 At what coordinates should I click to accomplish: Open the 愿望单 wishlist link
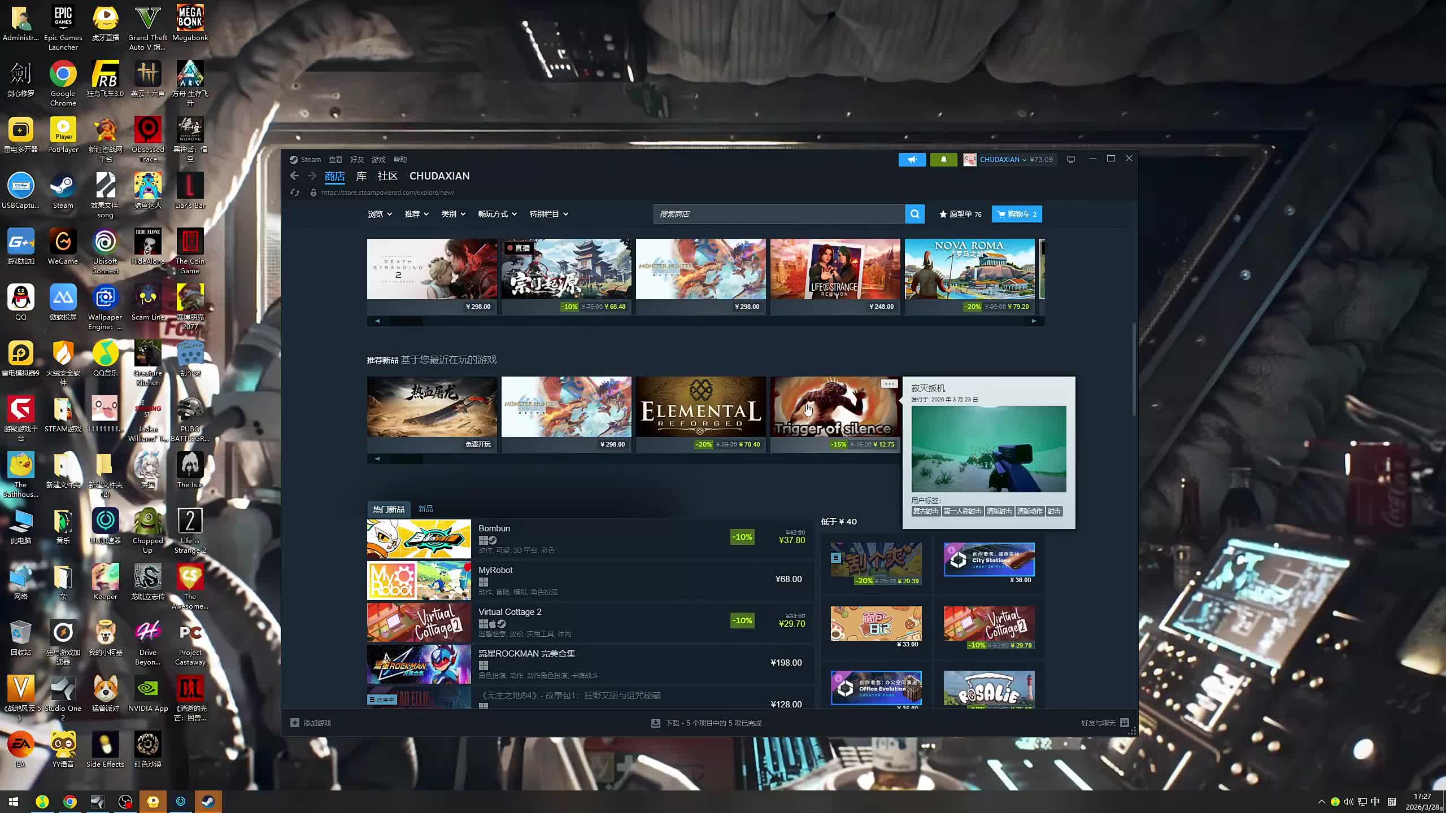click(x=960, y=214)
